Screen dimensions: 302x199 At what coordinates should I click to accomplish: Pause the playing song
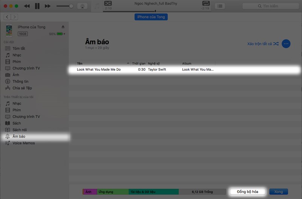(x=37, y=6)
